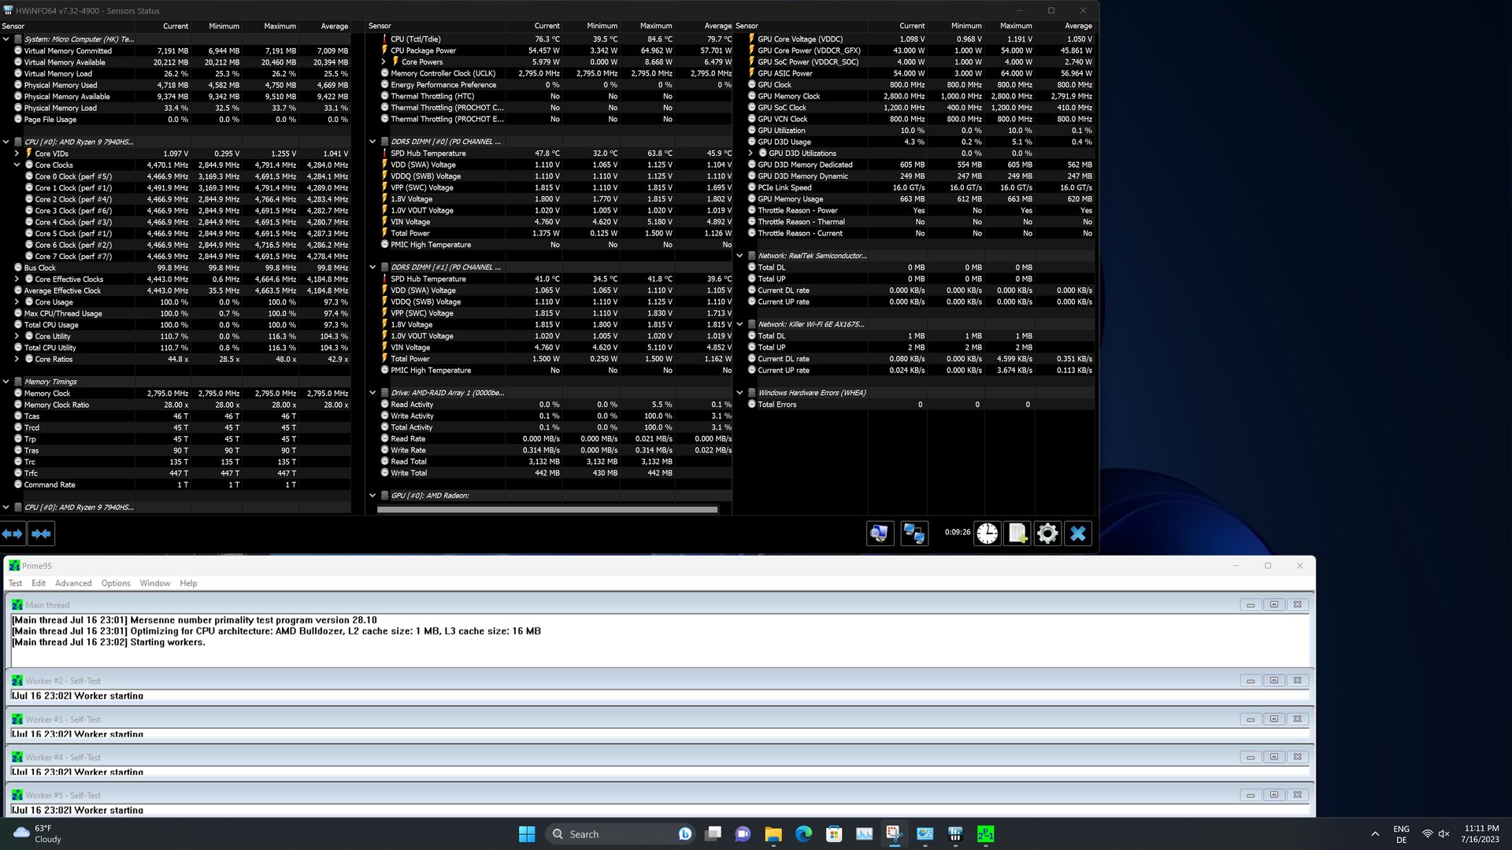Click the clock reset icon in HWiNFO
1512x850 pixels.
pos(987,534)
